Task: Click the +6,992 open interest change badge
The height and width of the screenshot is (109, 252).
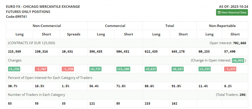Action: point(238,60)
